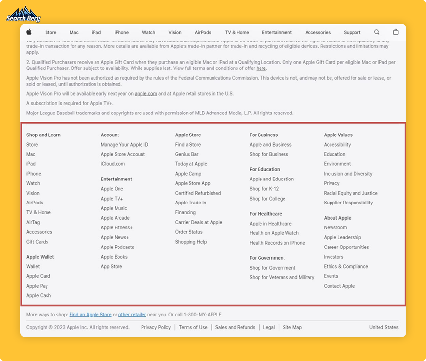Open the Privacy Policy link

[x=156, y=327]
